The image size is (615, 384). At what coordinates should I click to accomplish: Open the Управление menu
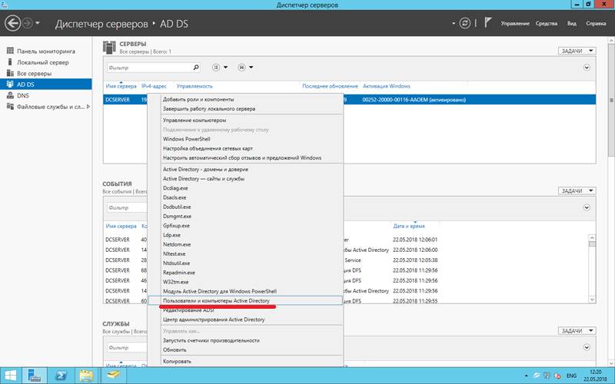[x=515, y=24]
